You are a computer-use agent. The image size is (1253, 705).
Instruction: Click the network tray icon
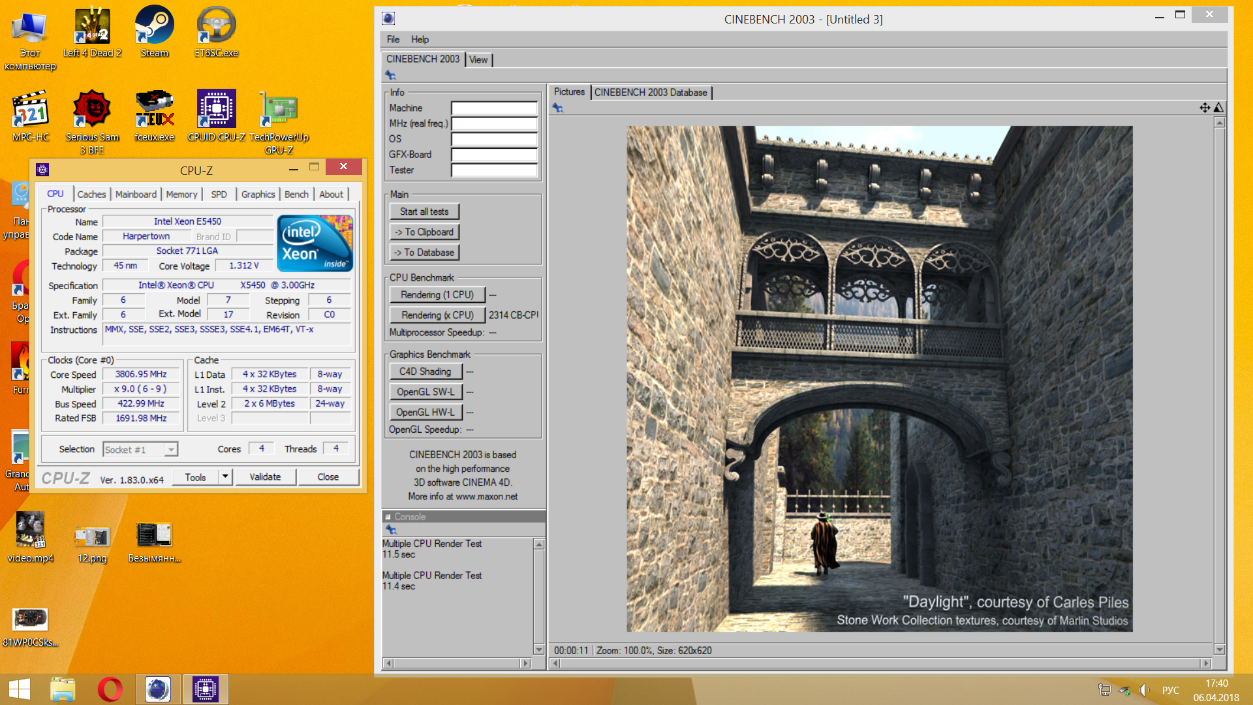tap(1105, 690)
